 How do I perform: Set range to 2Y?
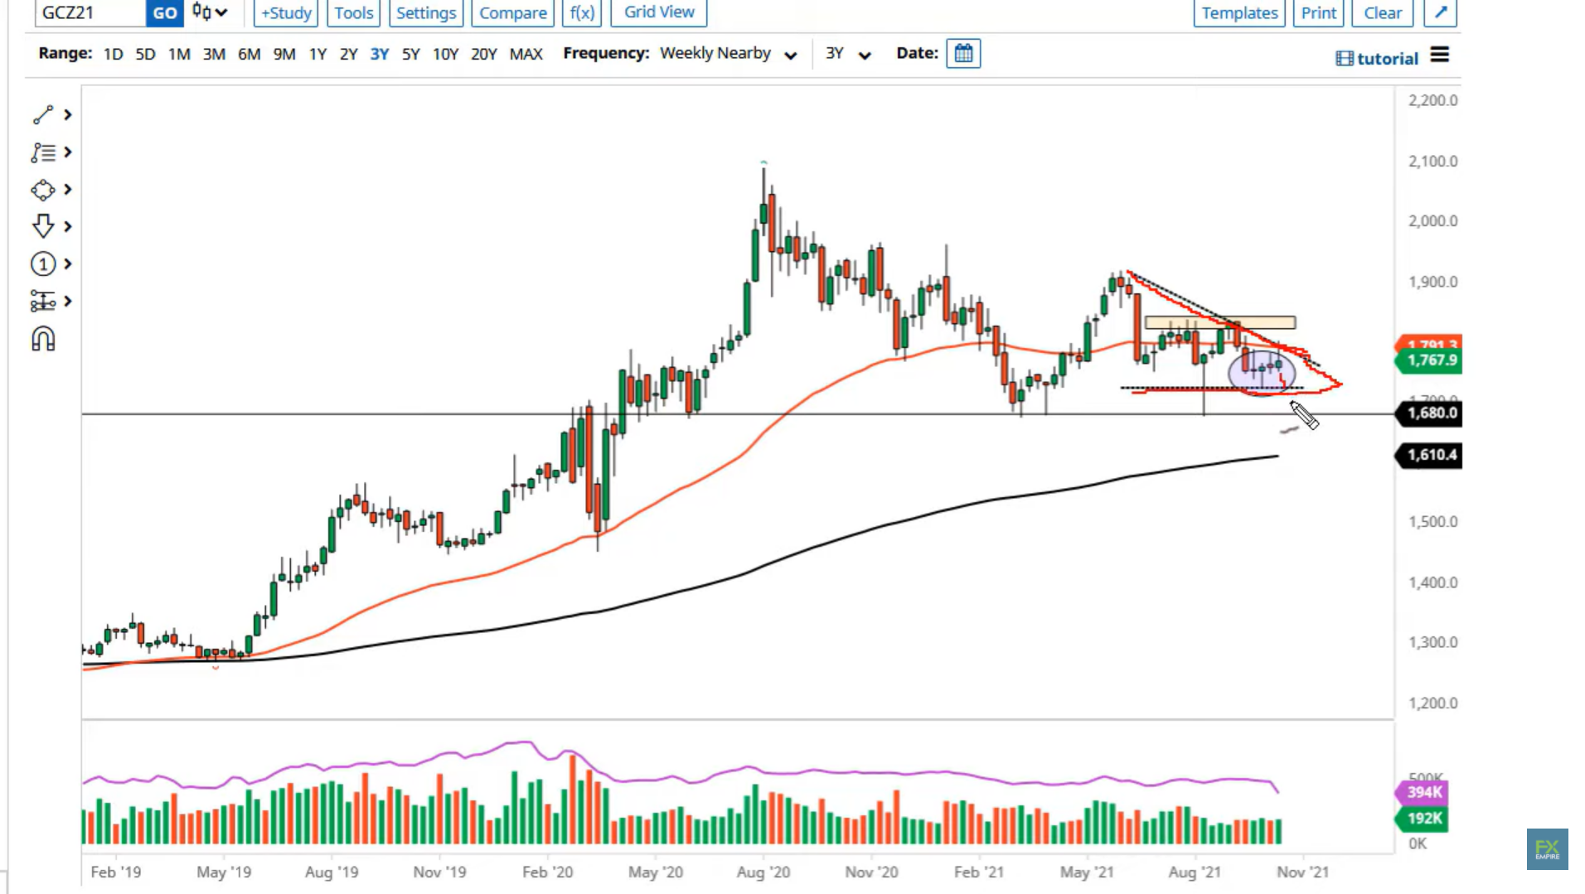[349, 55]
